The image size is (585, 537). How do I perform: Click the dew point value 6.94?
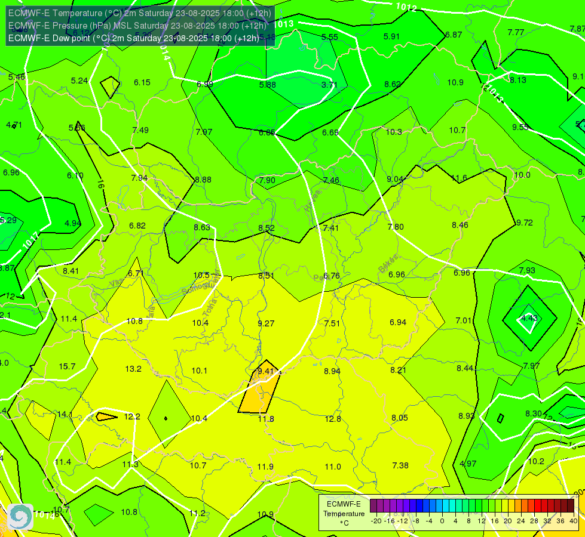click(398, 322)
